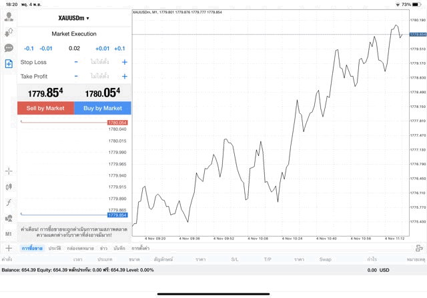Click Sell by Market button
The width and height of the screenshot is (427, 298).
pos(45,108)
